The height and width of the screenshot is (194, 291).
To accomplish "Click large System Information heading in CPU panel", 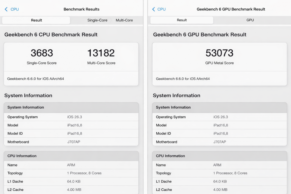I will click(28, 95).
